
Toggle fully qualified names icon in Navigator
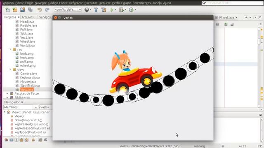[x=33, y=140]
